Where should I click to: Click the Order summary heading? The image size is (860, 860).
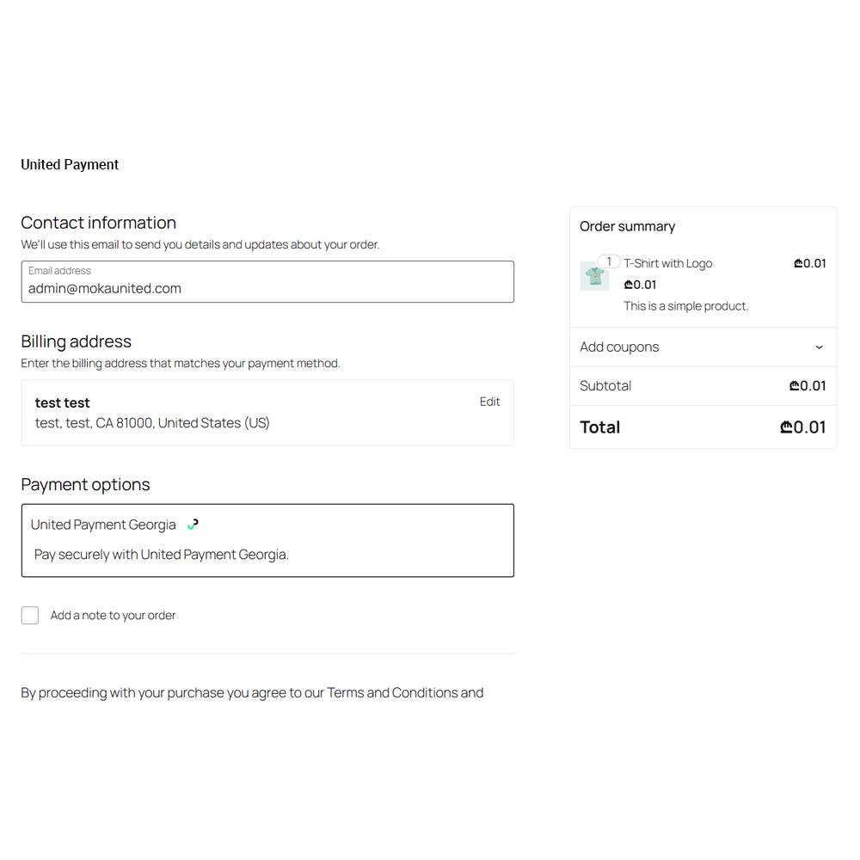point(627,226)
